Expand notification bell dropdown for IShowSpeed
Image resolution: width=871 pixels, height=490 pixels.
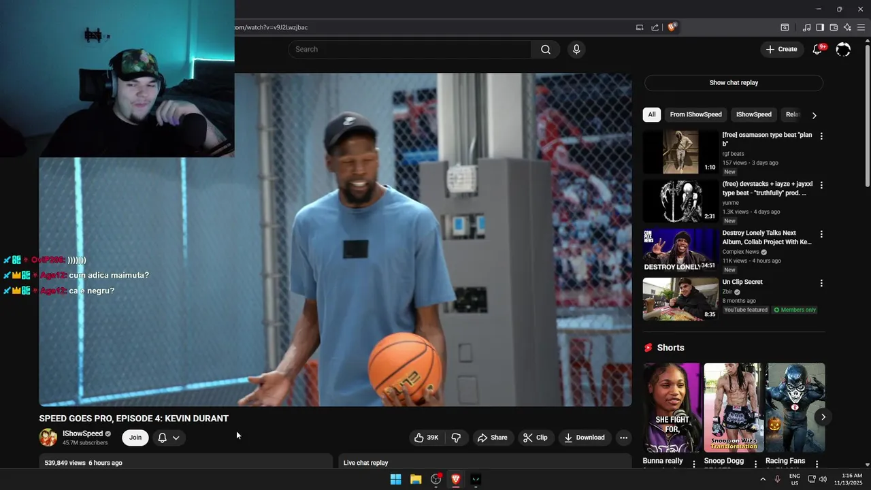(169, 438)
